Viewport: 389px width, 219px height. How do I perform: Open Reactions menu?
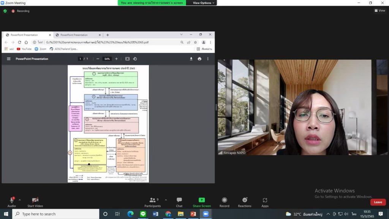coord(245,202)
